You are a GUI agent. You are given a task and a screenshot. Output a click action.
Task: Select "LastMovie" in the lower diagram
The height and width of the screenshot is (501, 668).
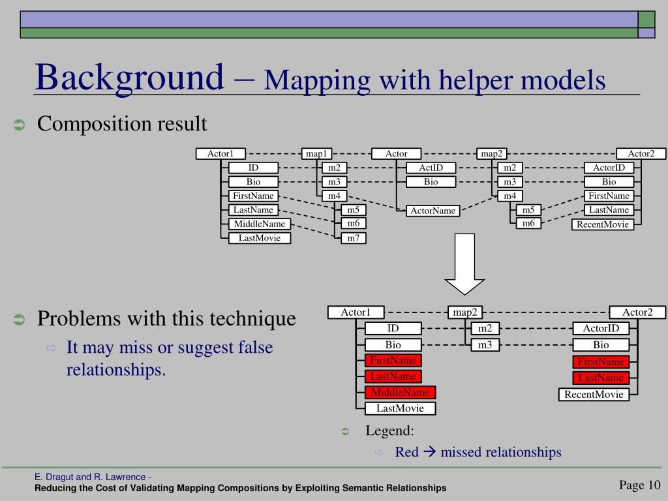(x=401, y=408)
